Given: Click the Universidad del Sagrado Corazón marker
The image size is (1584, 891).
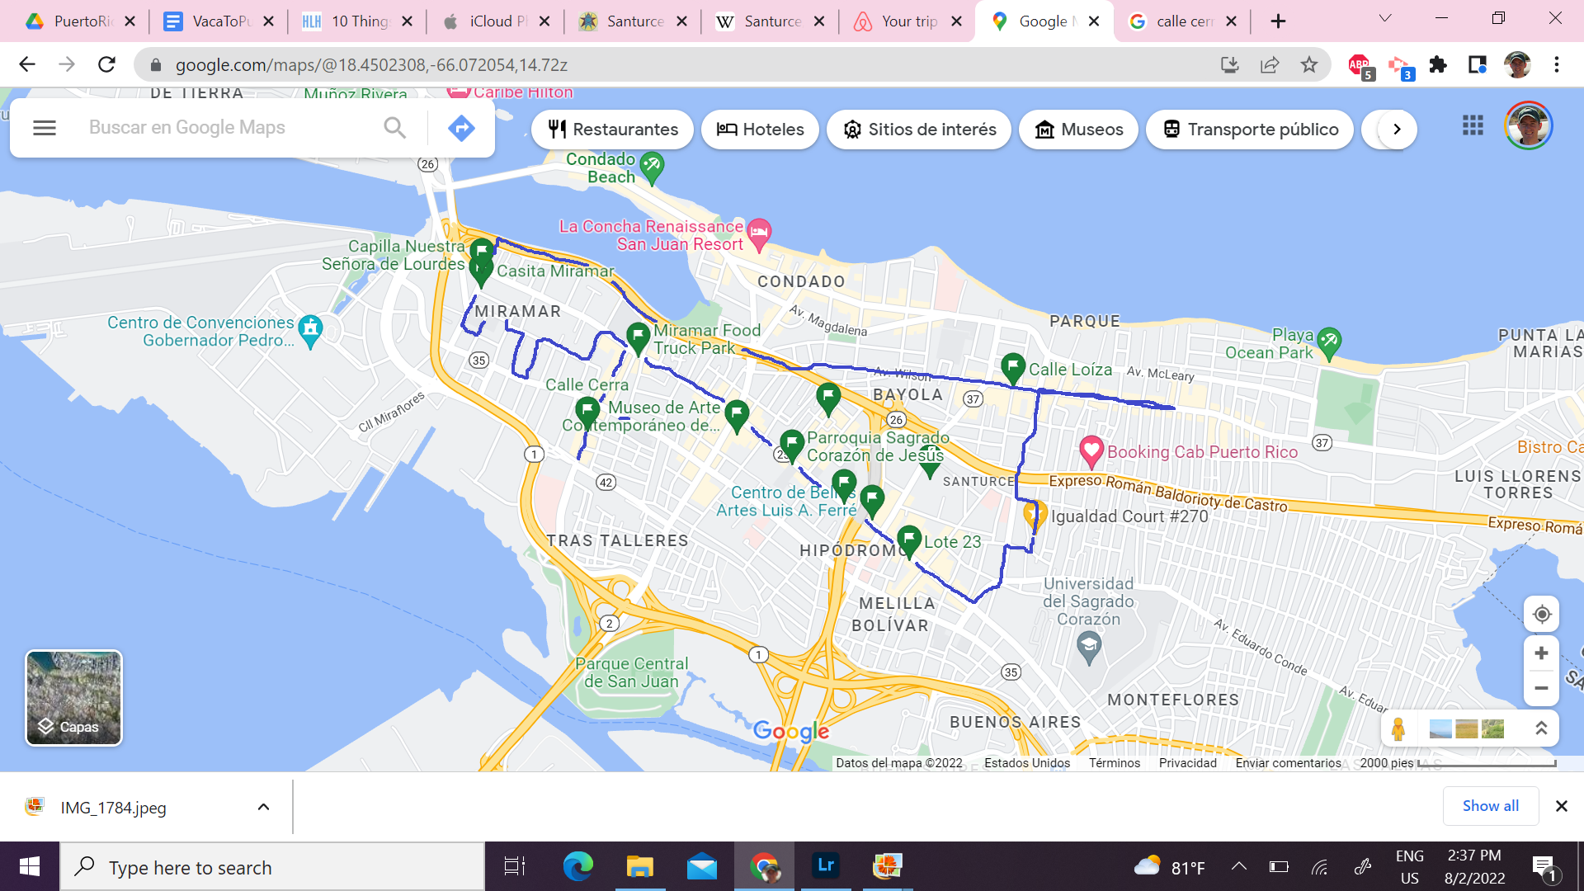Looking at the screenshot, I should [x=1089, y=647].
